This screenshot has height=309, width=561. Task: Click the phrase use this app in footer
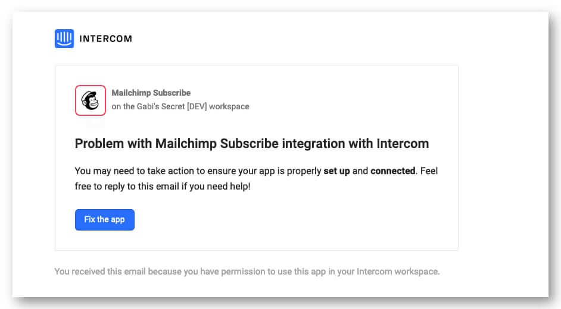pyautogui.click(x=291, y=272)
